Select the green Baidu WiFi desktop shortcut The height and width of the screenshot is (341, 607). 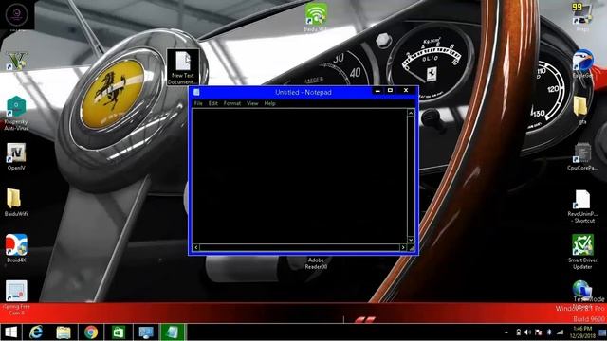316,17
